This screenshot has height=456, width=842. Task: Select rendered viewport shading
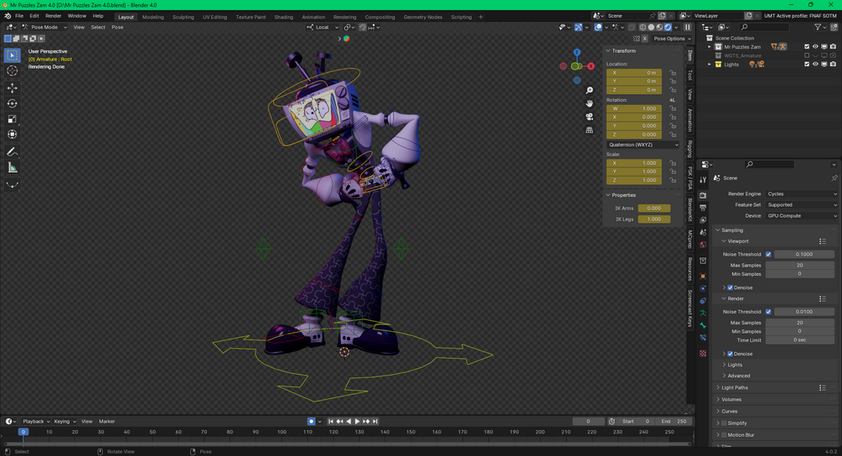[668, 27]
